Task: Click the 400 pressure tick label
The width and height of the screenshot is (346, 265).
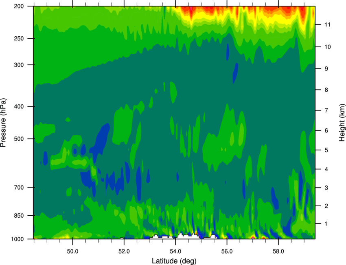Action: 19,106
